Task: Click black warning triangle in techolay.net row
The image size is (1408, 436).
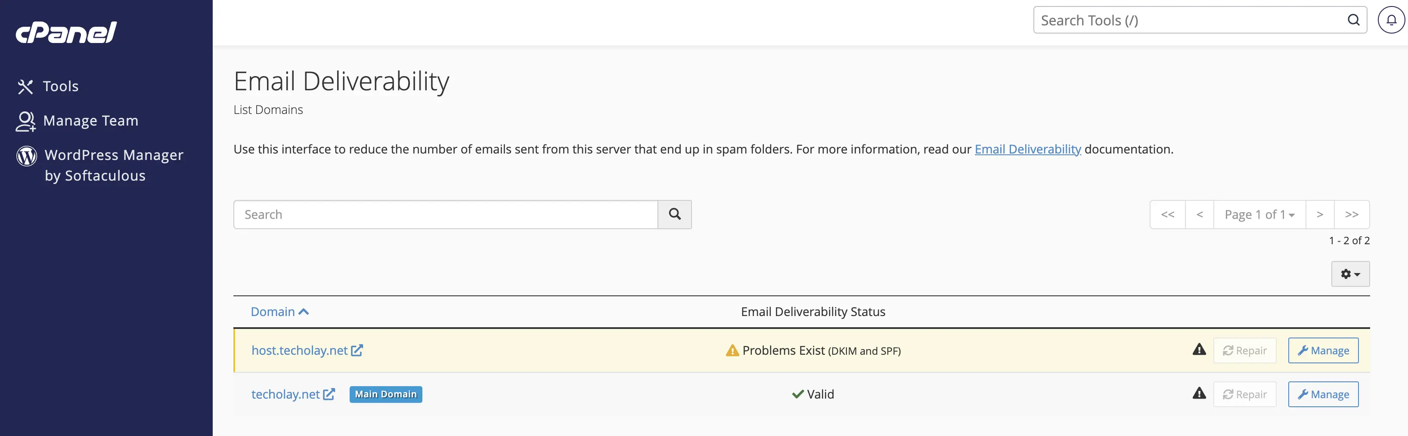Action: (1199, 393)
